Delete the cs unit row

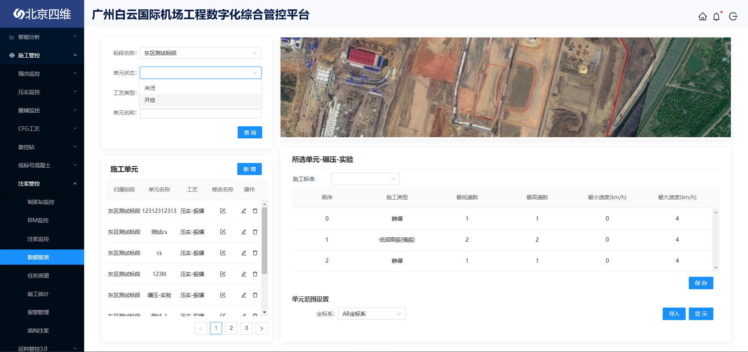coord(255,253)
